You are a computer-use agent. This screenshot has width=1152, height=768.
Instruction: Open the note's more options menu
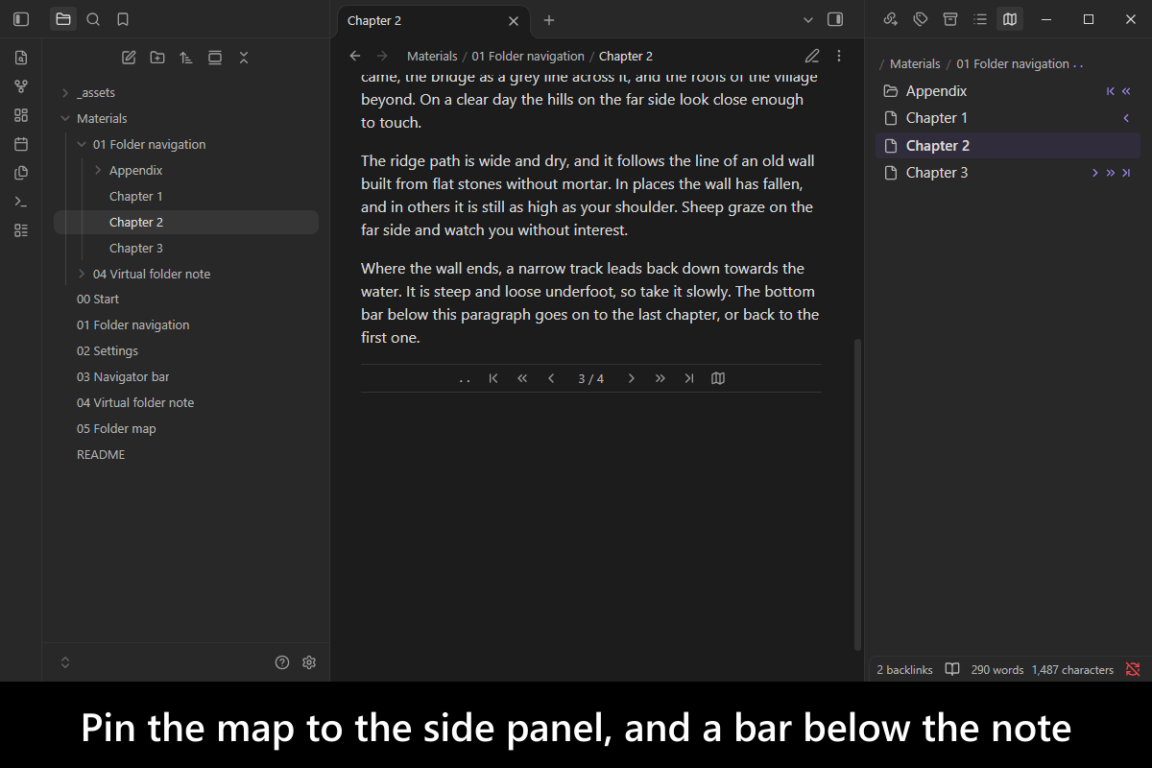(x=839, y=56)
